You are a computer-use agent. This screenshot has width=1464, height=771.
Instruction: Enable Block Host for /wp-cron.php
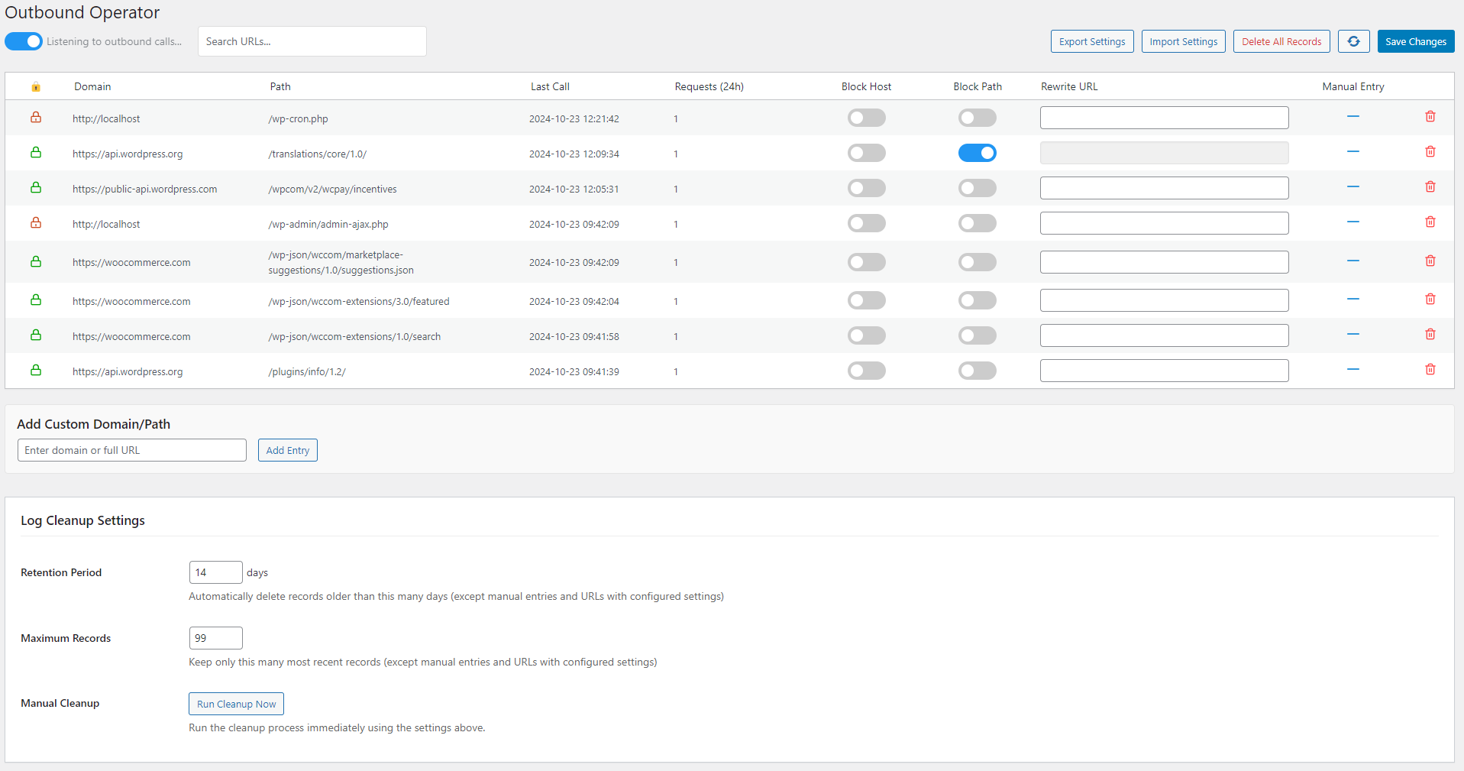point(867,118)
